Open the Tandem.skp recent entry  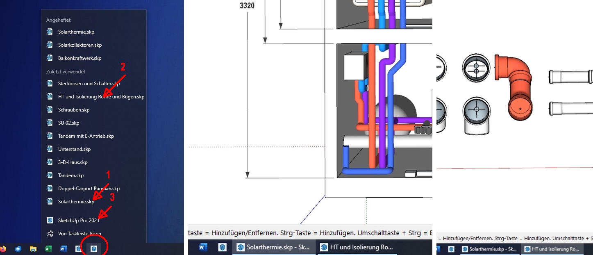point(94,175)
